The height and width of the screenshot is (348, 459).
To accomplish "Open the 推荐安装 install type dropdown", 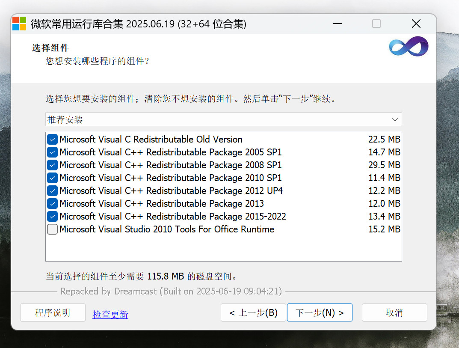I will point(224,119).
